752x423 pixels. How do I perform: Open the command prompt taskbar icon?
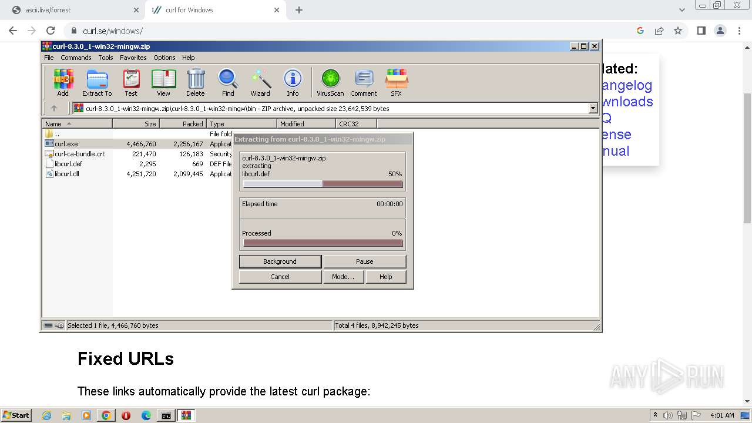(x=166, y=415)
